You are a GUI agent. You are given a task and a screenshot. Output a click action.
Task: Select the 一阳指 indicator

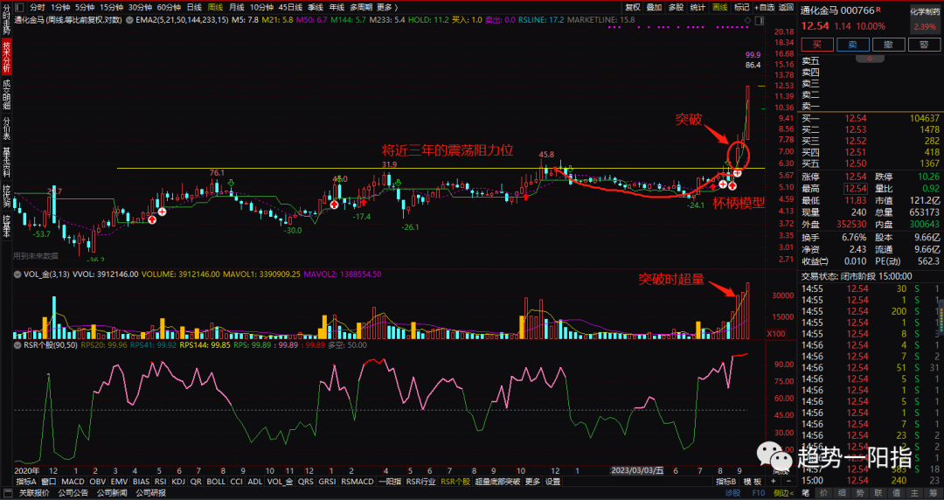pos(390,482)
